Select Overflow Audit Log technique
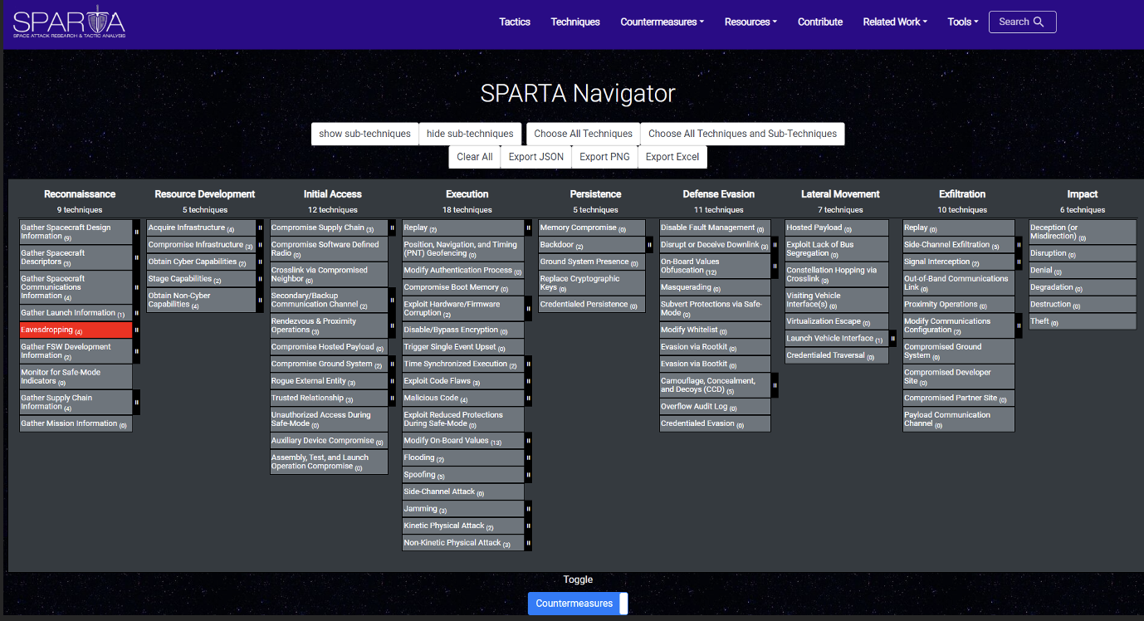The image size is (1144, 621). [716, 407]
